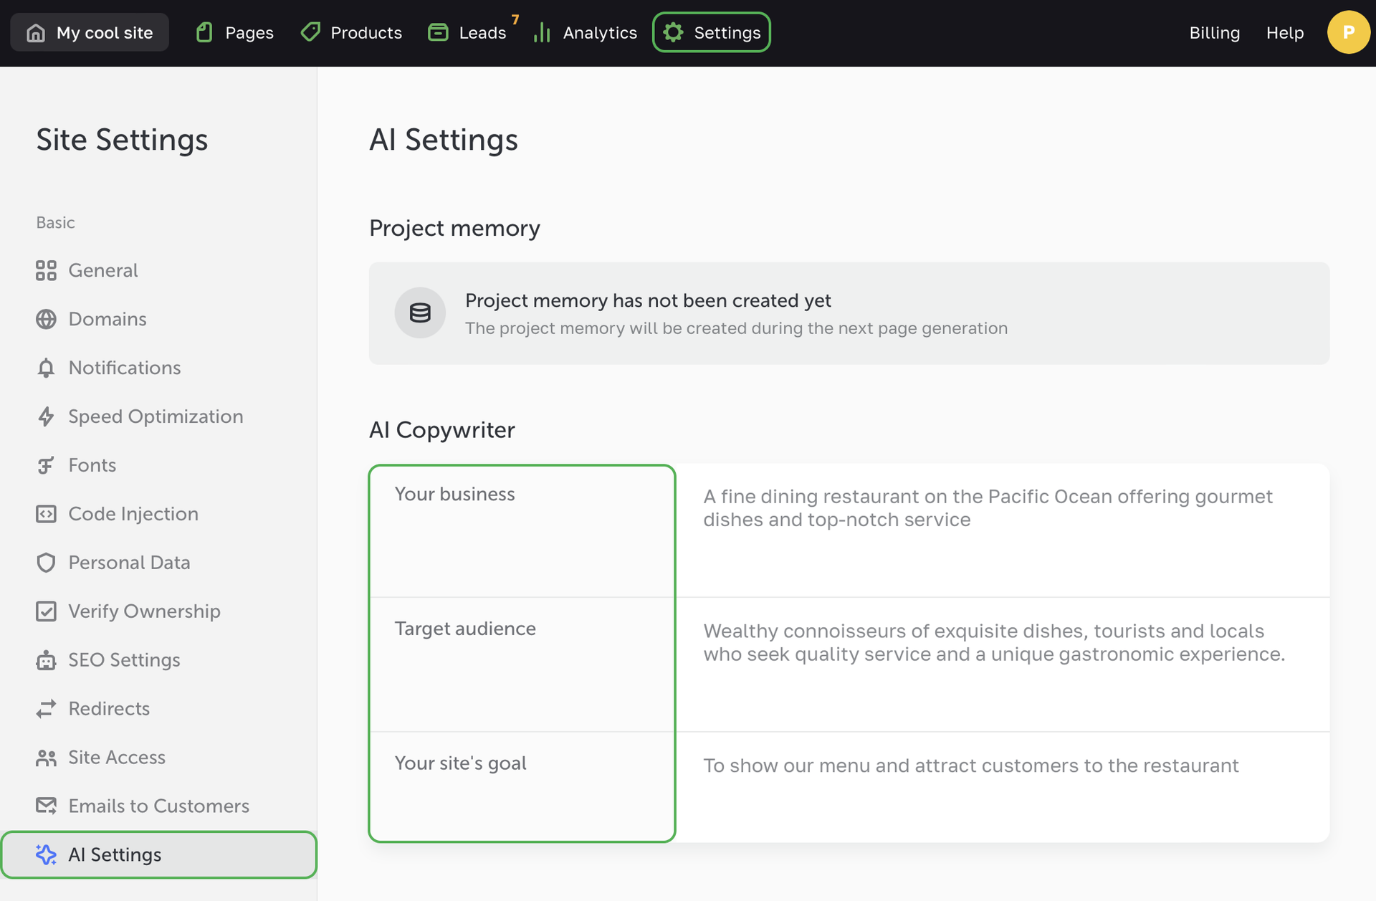The image size is (1376, 901).
Task: Open Redirects in the sidebar
Action: [x=109, y=709]
